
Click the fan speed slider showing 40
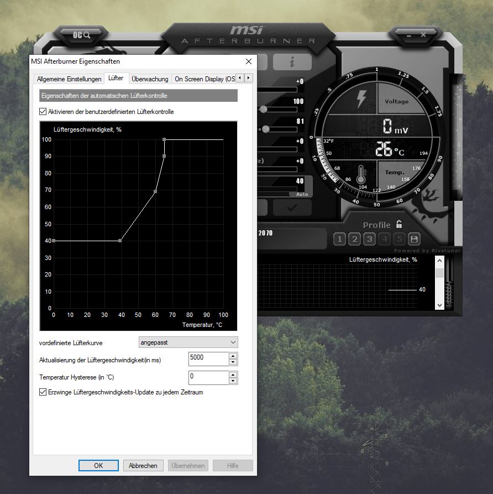277,189
